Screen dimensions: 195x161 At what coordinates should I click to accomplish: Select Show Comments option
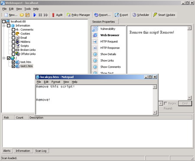pos(110,67)
